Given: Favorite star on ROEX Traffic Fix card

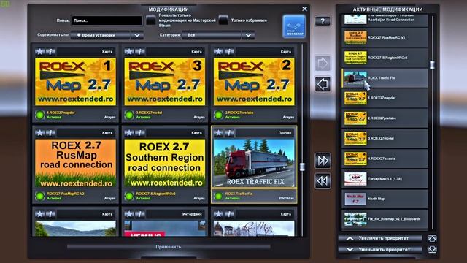Looking at the screenshot, I should (218, 133).
